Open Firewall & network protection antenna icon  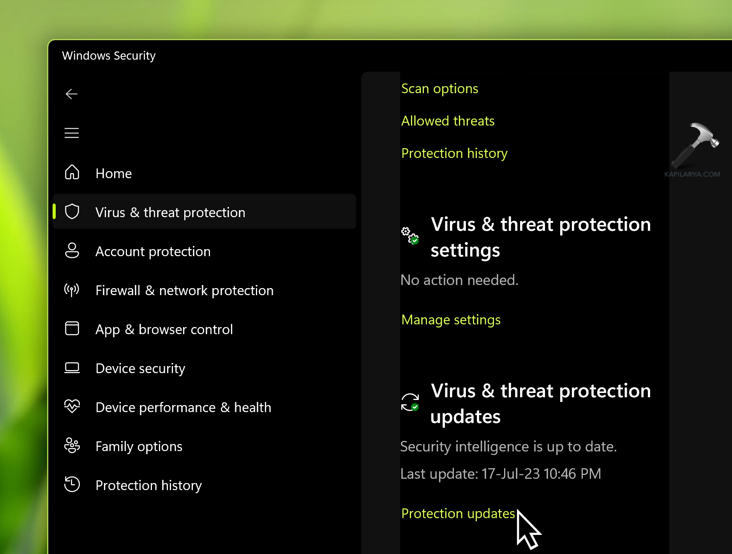[72, 290]
